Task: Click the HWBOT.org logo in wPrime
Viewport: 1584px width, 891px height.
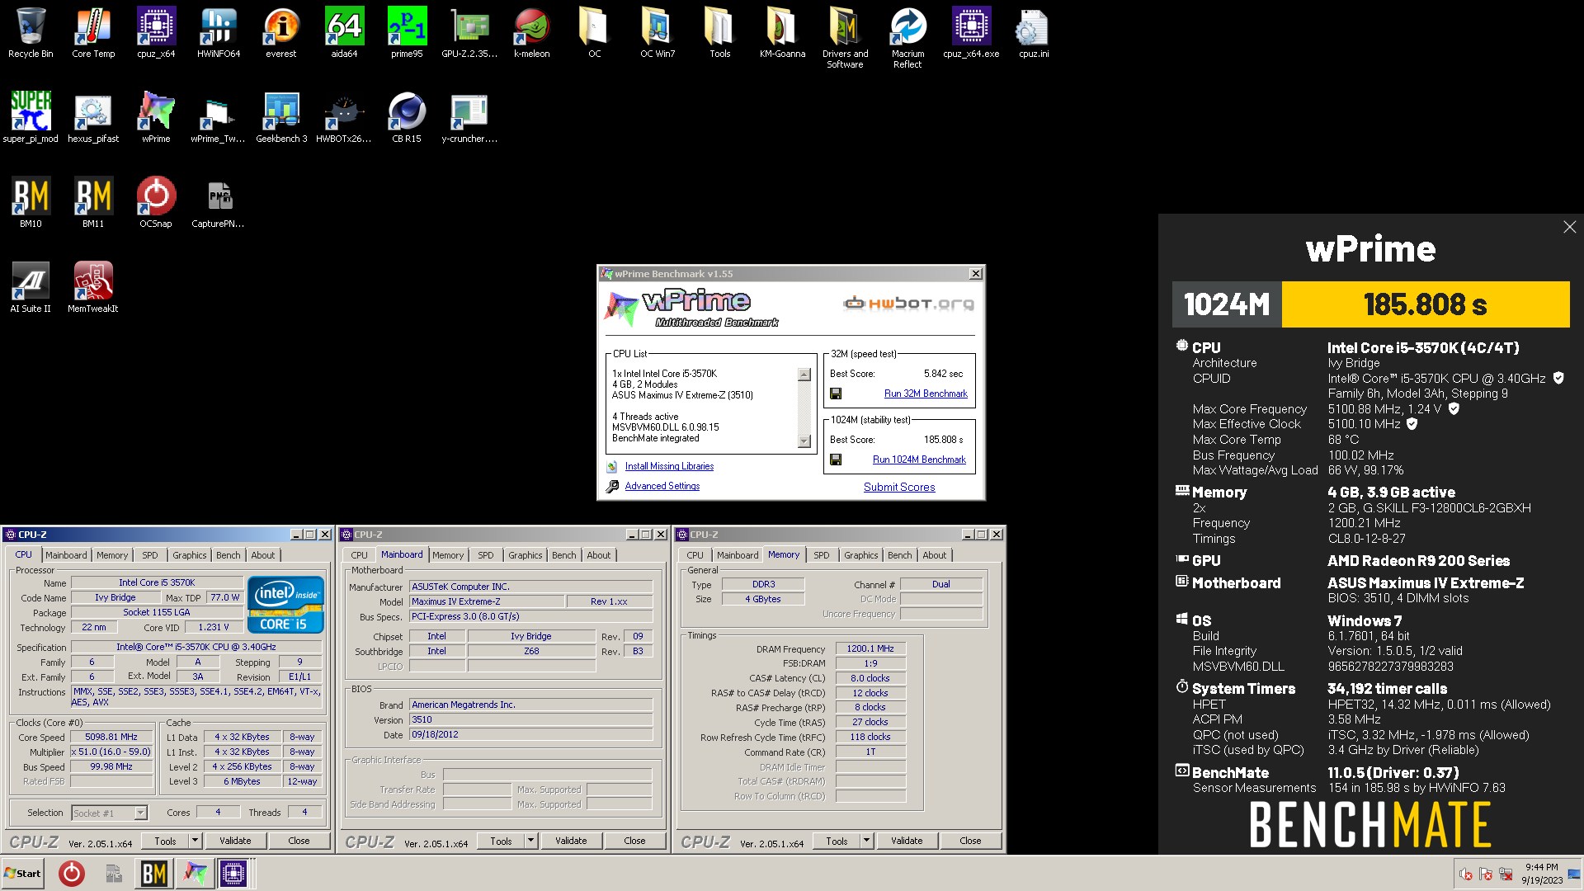Action: 908,304
